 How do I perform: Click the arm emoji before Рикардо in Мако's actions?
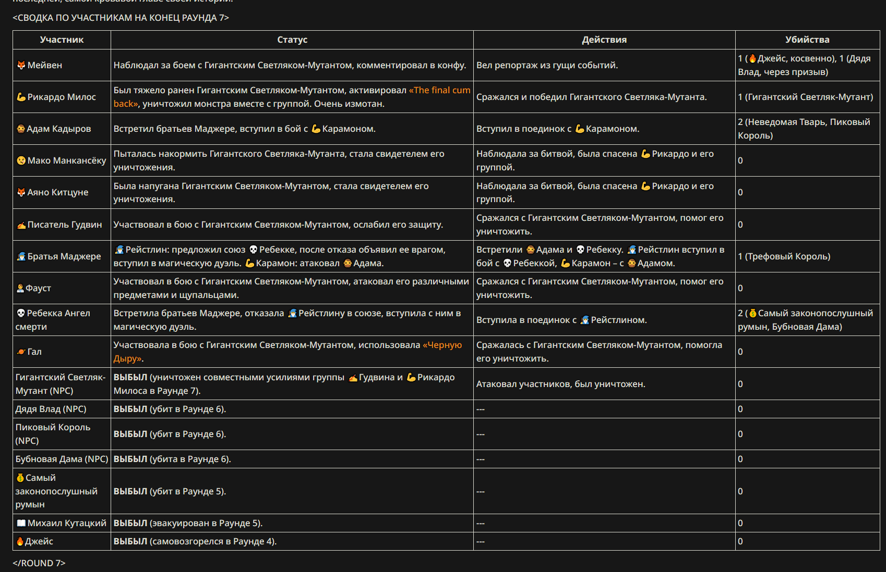click(x=645, y=154)
